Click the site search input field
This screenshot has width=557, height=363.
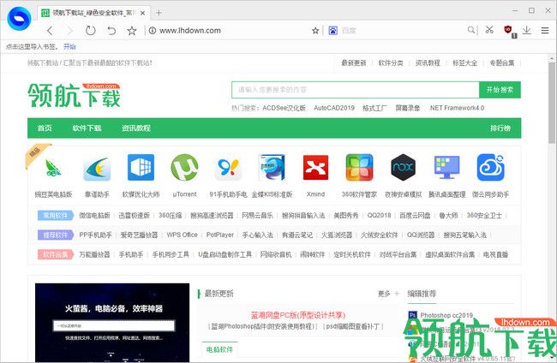[x=356, y=90]
